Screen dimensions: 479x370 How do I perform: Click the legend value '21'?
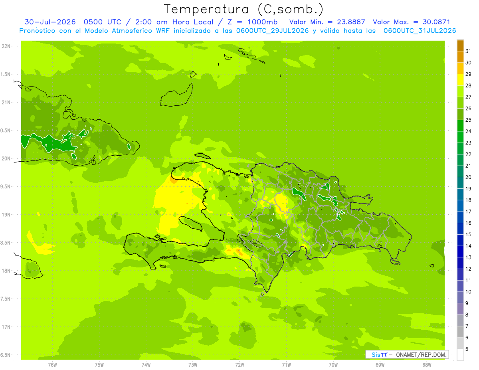[x=469, y=166]
